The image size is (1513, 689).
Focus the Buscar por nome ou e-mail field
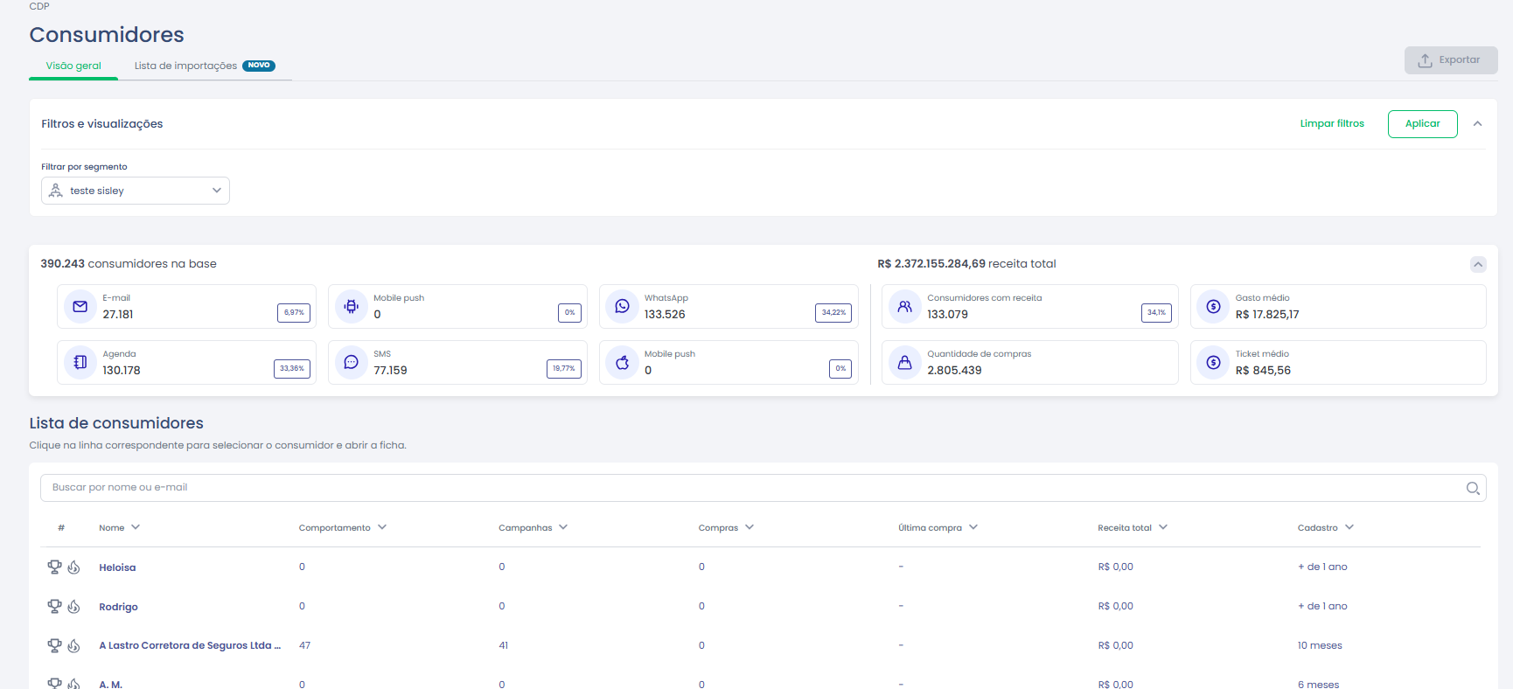[x=763, y=488]
